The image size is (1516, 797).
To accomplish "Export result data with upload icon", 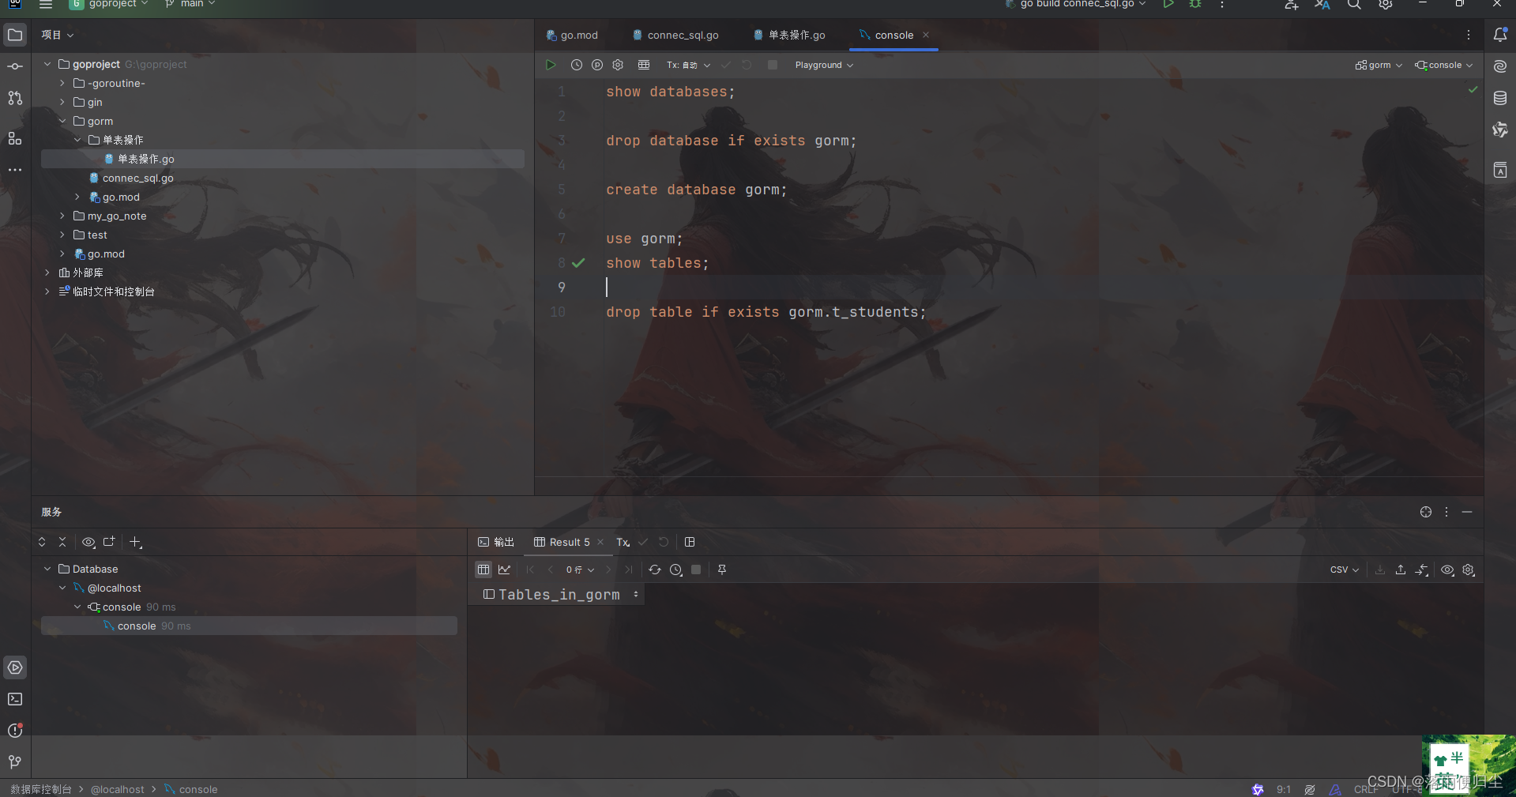I will [x=1401, y=570].
